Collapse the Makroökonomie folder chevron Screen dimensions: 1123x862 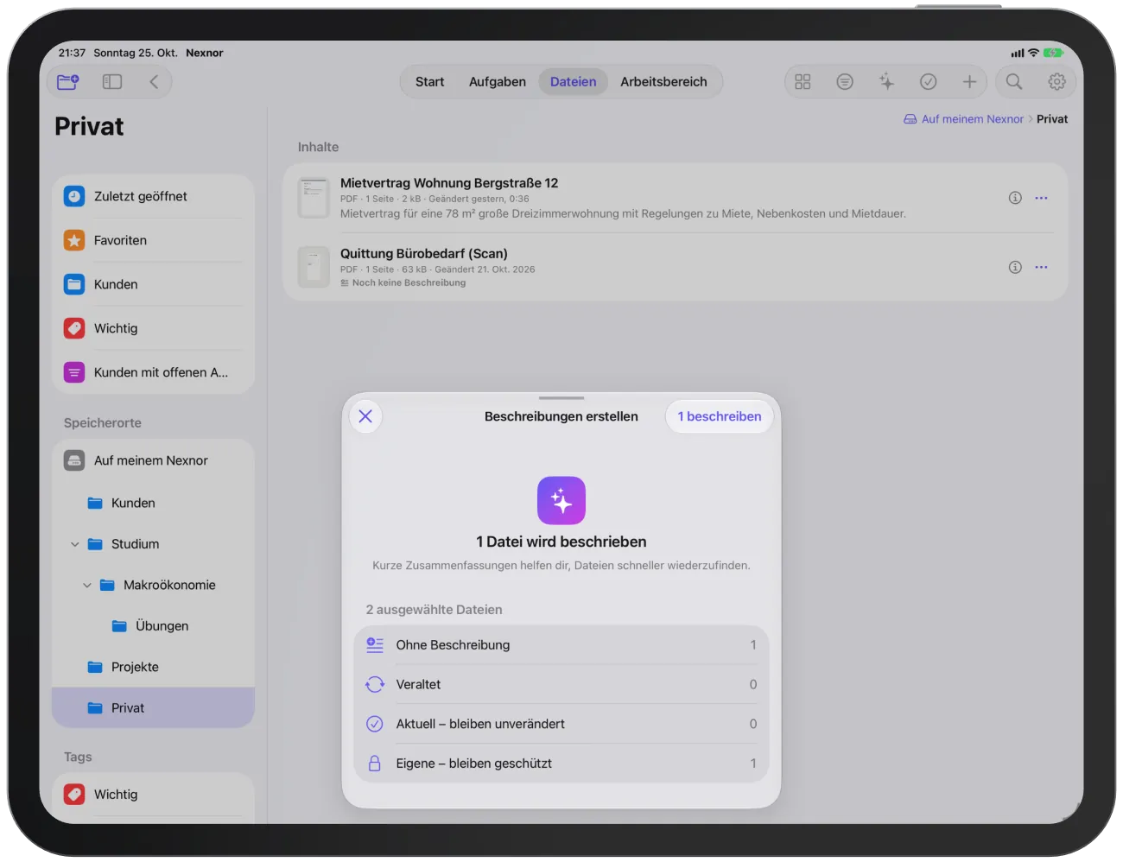87,585
